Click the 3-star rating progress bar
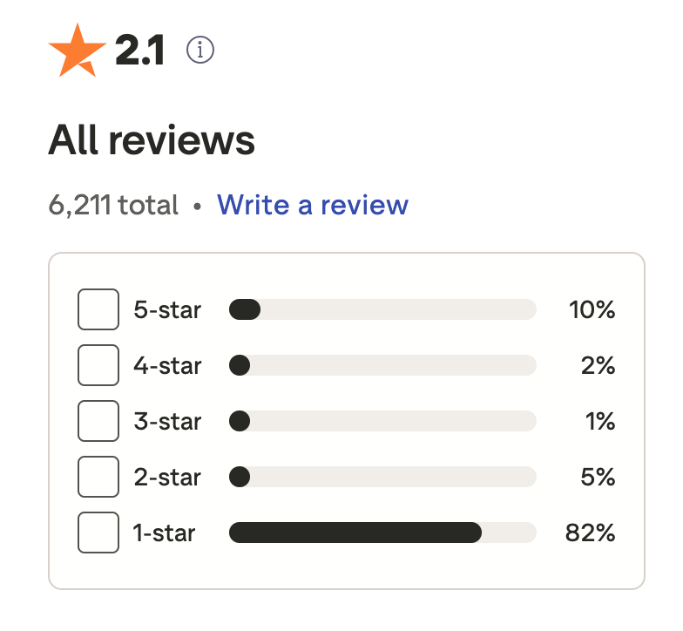This screenshot has width=683, height=631. pyautogui.click(x=382, y=421)
